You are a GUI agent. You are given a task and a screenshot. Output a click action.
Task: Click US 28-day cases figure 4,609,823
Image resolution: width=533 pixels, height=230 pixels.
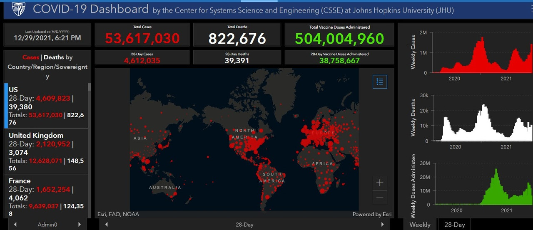point(53,99)
